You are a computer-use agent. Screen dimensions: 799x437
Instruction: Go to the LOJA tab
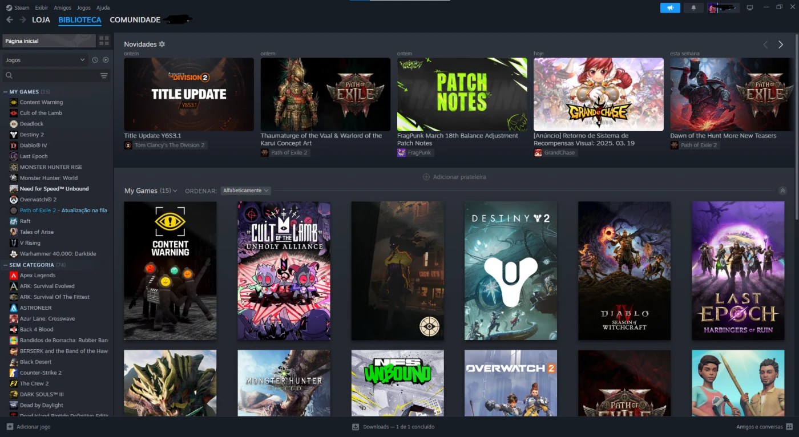[41, 20]
